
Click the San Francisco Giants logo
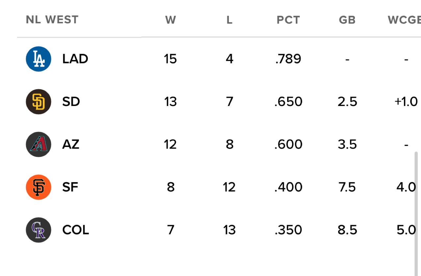tap(38, 187)
